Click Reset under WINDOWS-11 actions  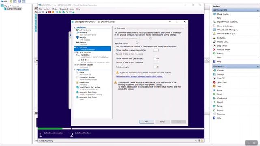pos(219,94)
